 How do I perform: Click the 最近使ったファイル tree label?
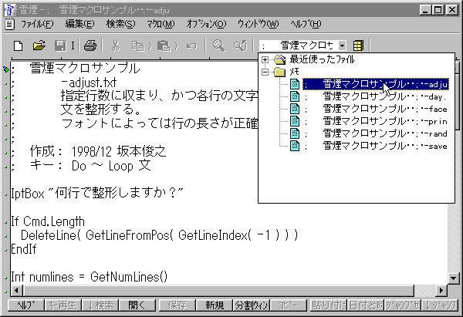point(322,59)
